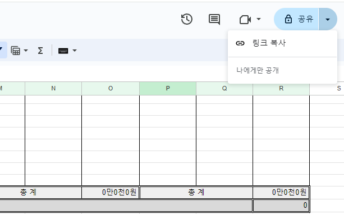Select column Q header
Viewport: 344px width, 214px height.
click(224, 88)
